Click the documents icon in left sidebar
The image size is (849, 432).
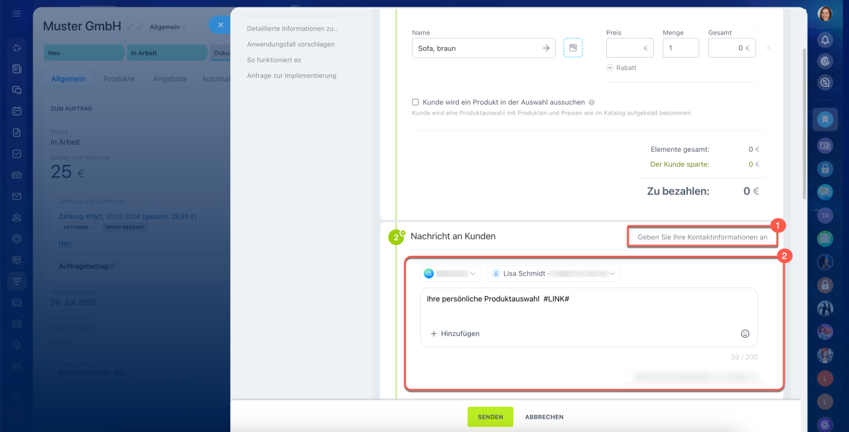pos(17,133)
